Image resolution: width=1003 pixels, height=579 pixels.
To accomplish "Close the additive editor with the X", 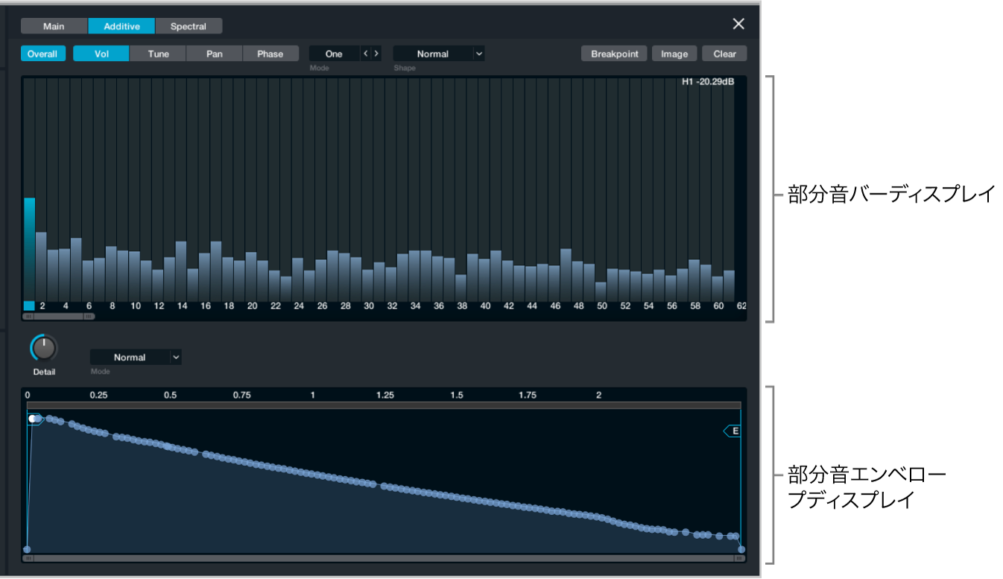I will click(738, 24).
